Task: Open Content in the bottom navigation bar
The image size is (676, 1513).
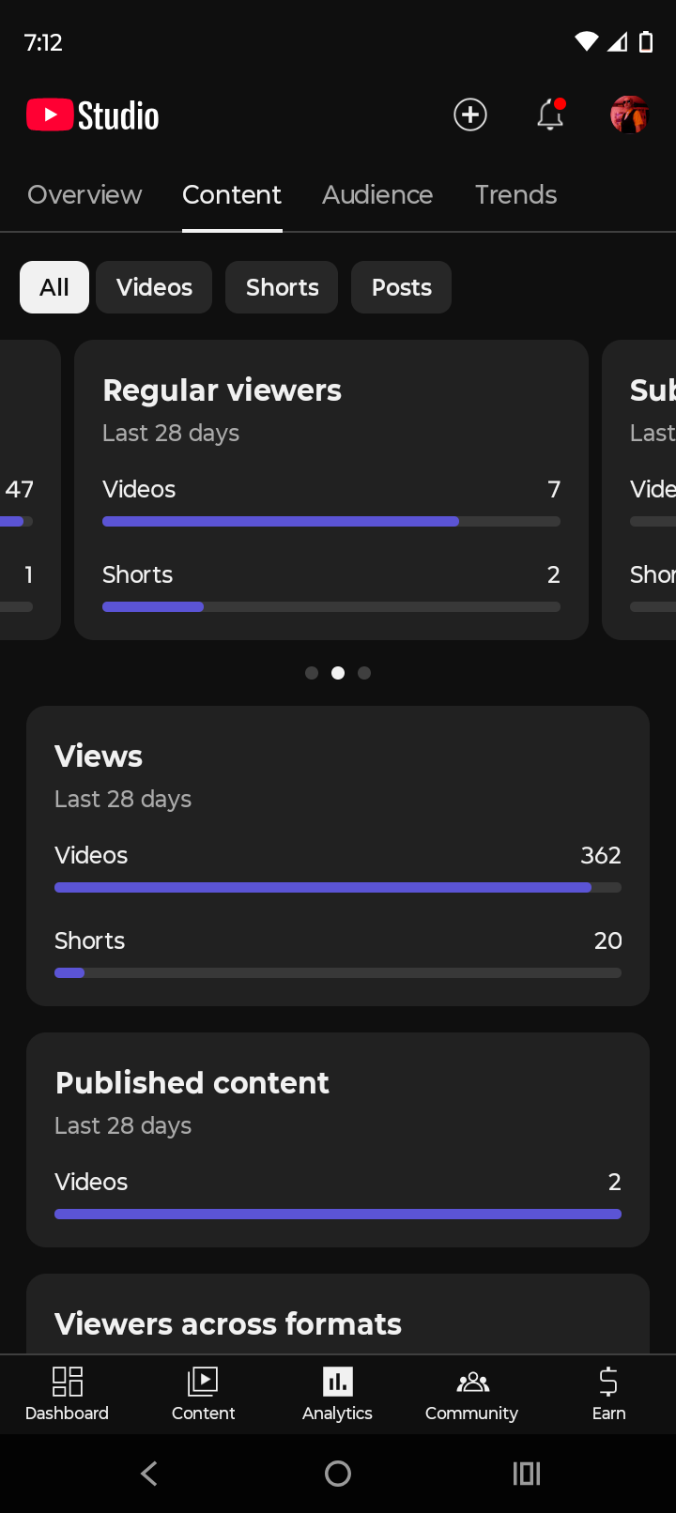Action: (203, 1394)
